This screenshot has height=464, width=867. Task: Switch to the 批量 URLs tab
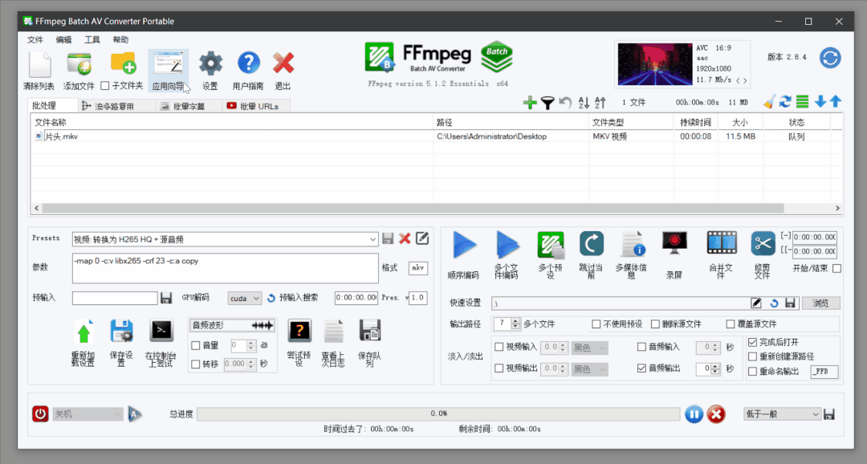pyautogui.click(x=253, y=106)
